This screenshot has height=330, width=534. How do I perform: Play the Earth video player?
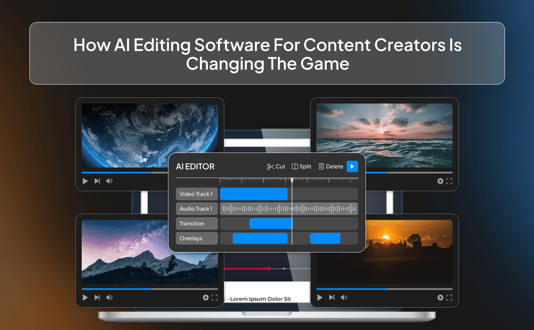tap(85, 181)
